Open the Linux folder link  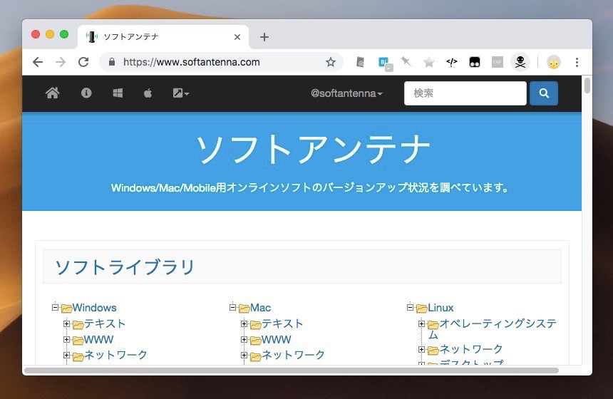tap(441, 308)
